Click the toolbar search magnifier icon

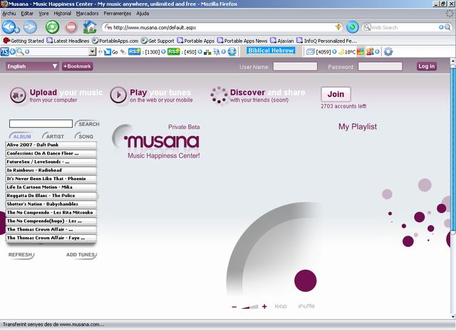pos(20,52)
